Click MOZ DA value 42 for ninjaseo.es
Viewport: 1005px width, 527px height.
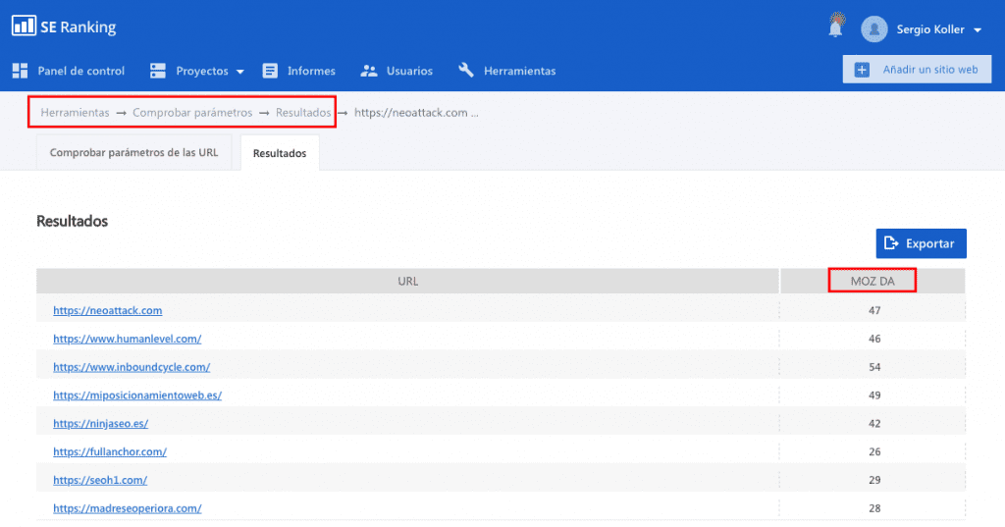pos(874,423)
